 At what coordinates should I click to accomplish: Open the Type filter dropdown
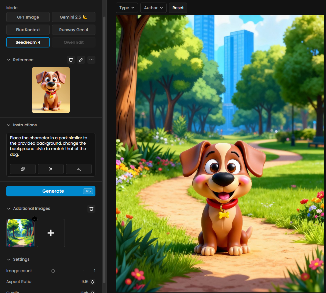[x=127, y=8]
